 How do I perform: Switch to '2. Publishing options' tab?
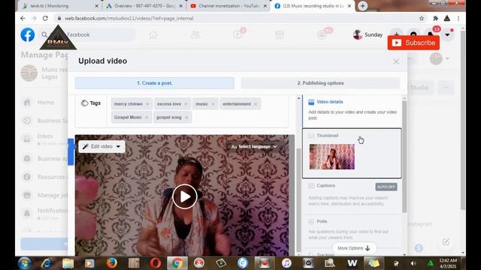click(321, 83)
